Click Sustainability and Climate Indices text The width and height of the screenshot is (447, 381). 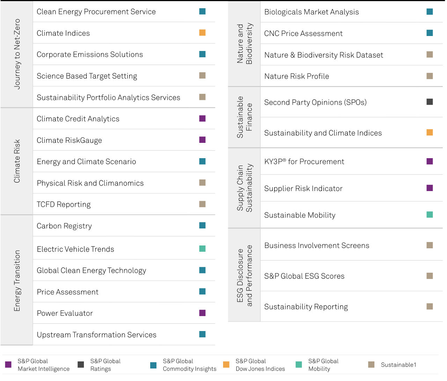[323, 133]
